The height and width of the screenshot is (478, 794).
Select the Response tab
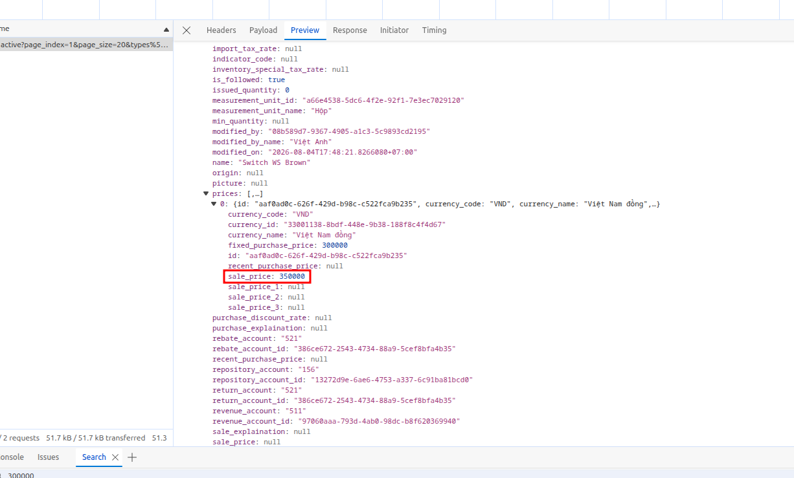click(x=350, y=30)
